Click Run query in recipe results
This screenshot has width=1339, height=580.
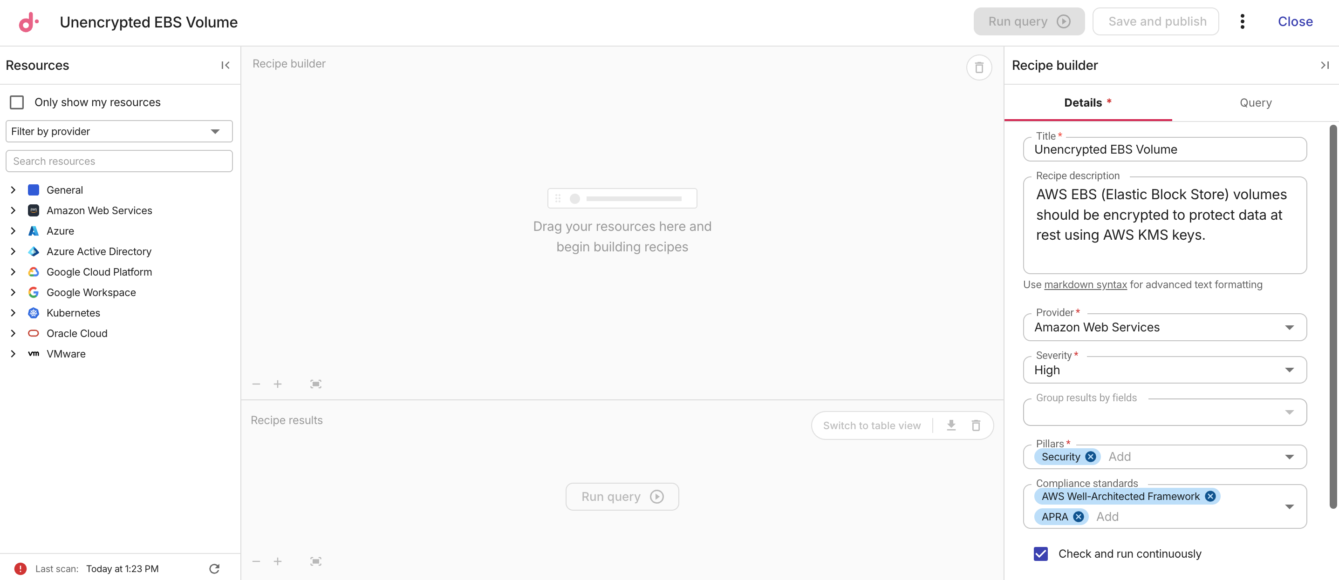click(622, 496)
